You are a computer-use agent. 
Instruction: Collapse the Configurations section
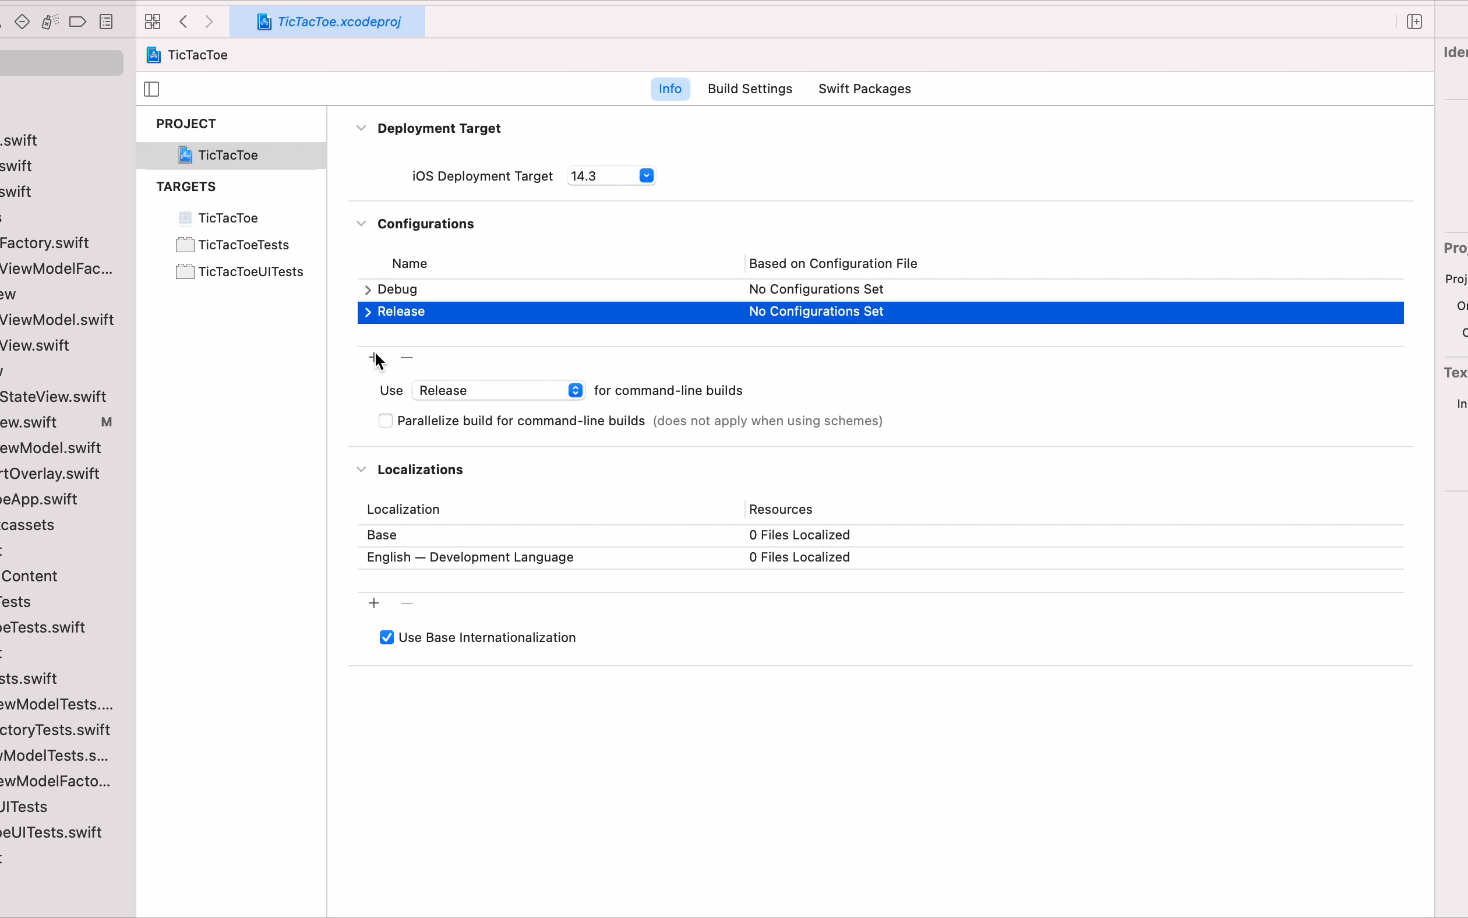[361, 224]
